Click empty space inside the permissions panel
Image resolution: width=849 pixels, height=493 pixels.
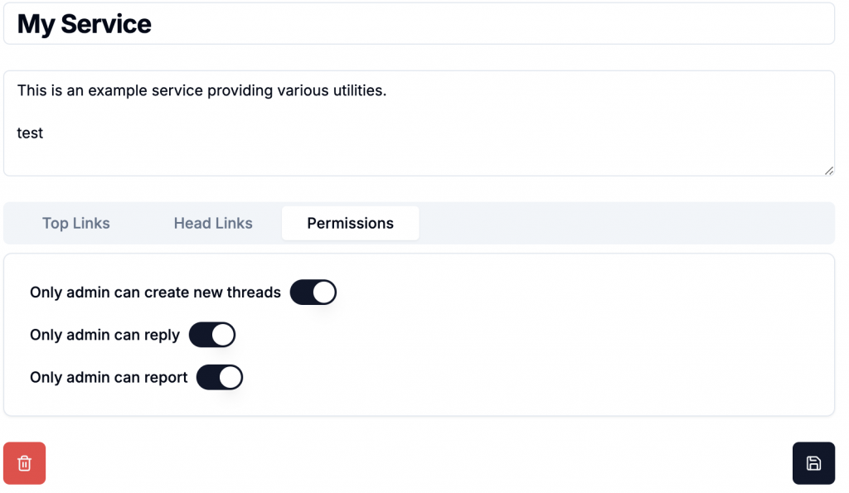580,348
